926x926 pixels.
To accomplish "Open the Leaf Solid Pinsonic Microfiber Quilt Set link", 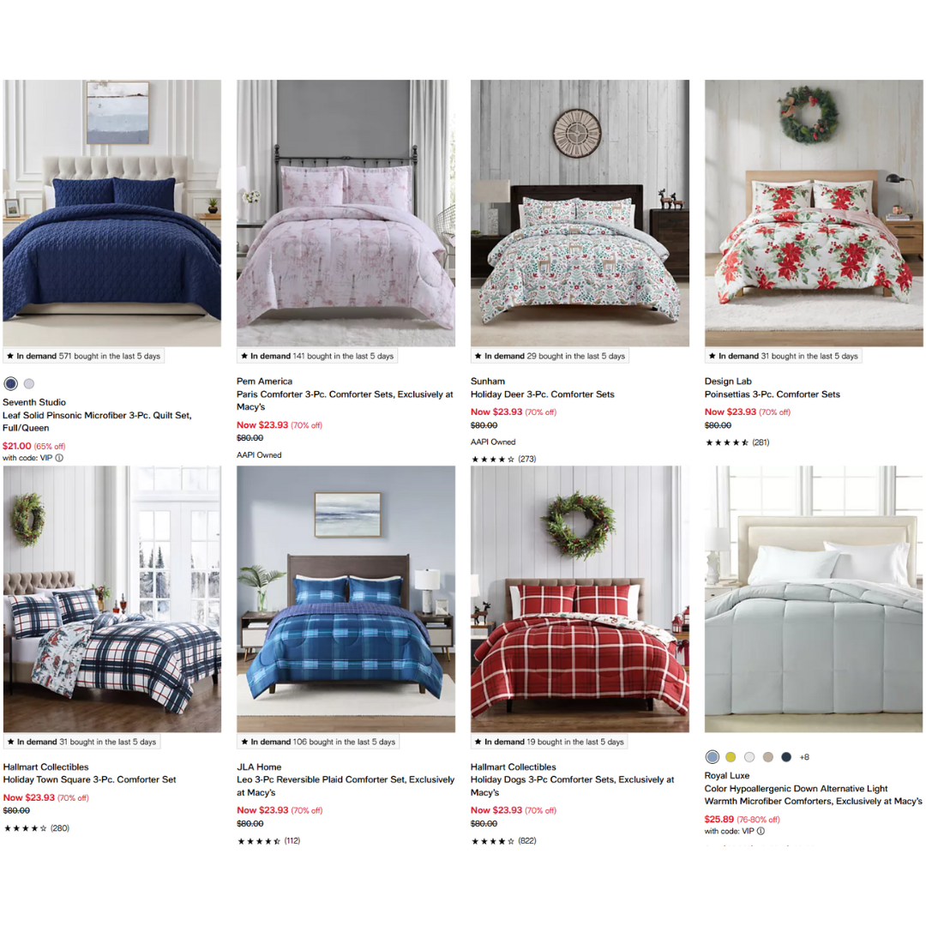I will tap(97, 422).
